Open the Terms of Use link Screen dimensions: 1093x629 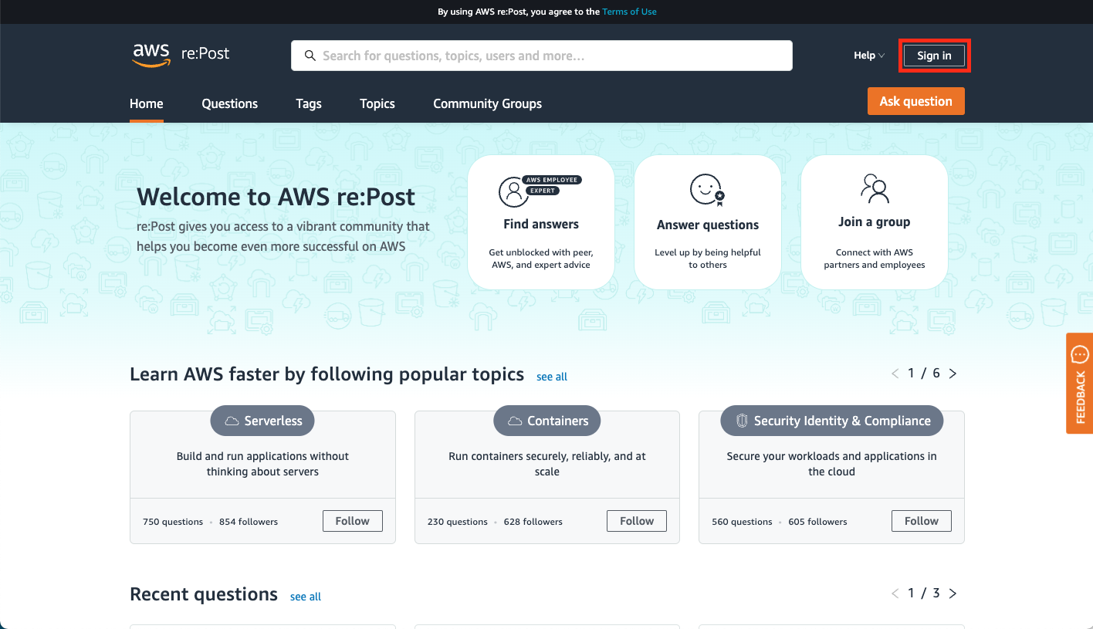630,12
